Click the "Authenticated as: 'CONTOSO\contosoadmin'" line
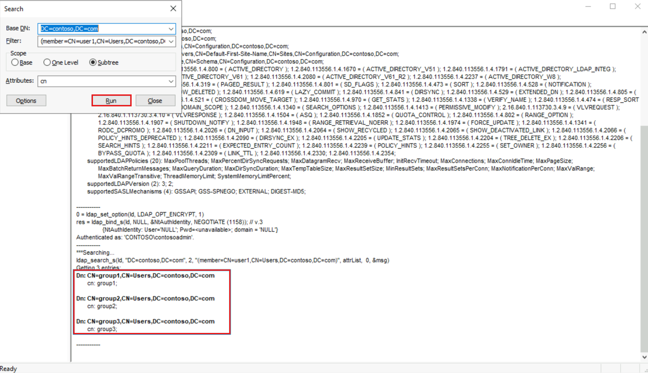The height and width of the screenshot is (373, 648). coord(135,237)
